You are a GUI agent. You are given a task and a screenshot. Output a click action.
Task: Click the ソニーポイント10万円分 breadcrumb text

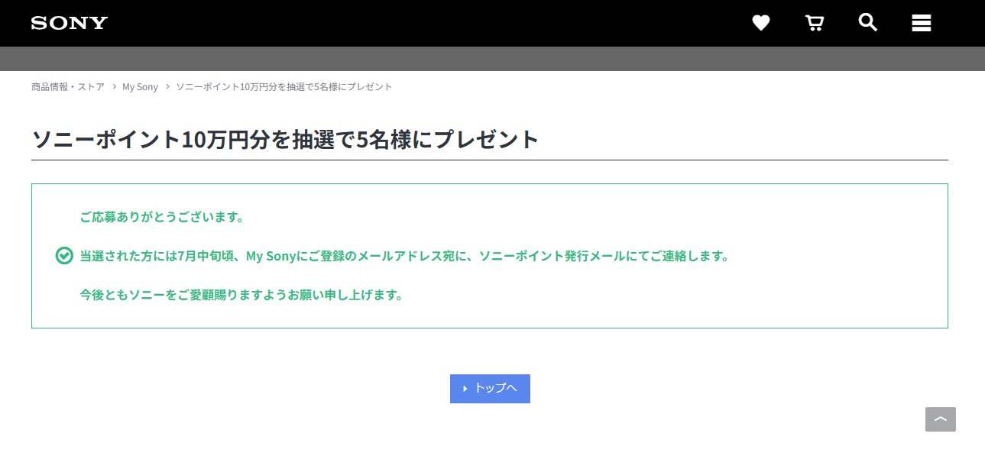[284, 87]
